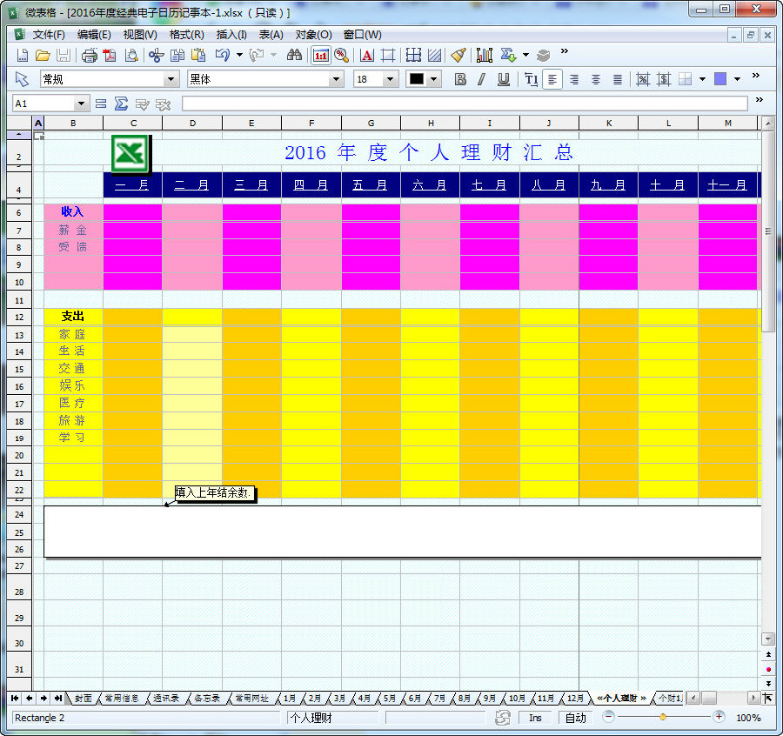The image size is (783, 736).
Task: Expand the 常规 cell style dropdown
Action: 171,79
